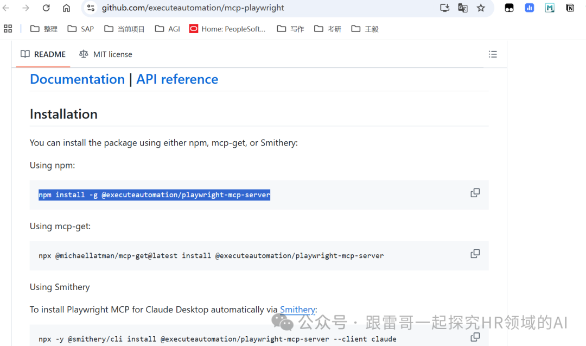
Task: Click the 'Using npm:' label
Action: [52, 165]
